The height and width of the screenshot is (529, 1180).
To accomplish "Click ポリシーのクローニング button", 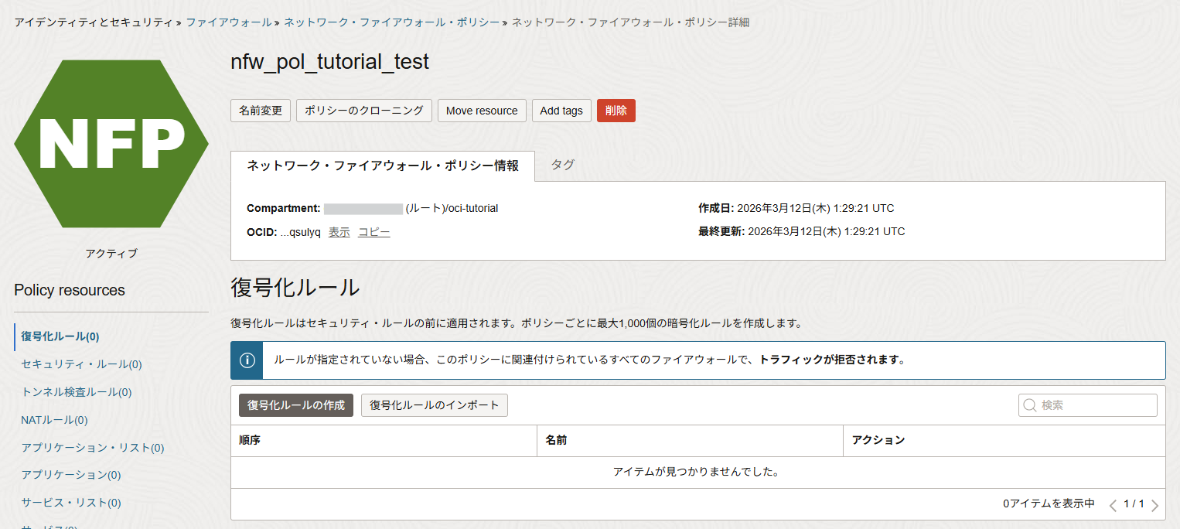I will point(363,111).
